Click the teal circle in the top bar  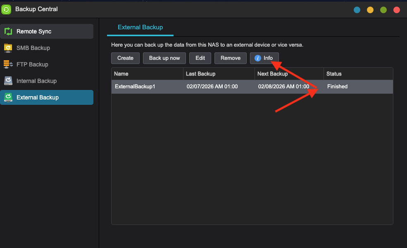357,9
